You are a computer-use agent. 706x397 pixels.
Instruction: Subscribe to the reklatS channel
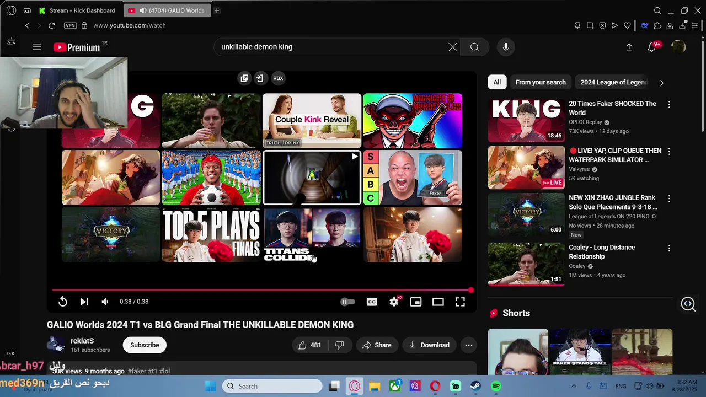tap(145, 345)
